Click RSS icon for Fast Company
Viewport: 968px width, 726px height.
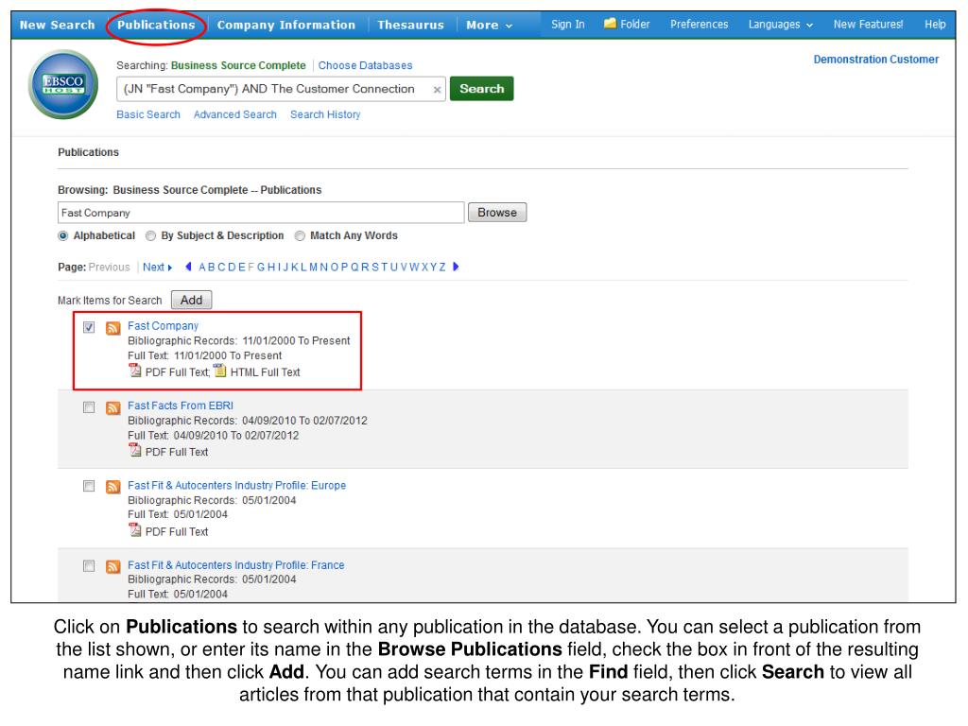click(112, 328)
